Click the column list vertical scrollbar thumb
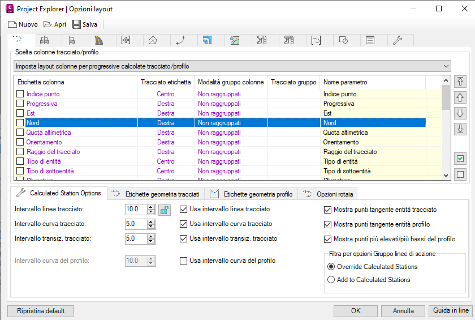The image size is (475, 320). (x=446, y=97)
